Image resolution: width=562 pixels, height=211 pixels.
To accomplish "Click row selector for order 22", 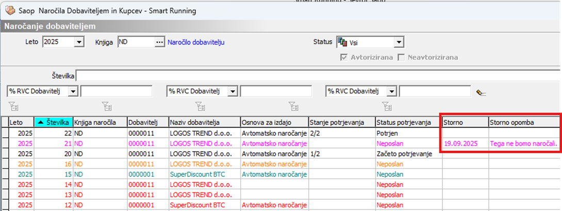I will (4, 133).
